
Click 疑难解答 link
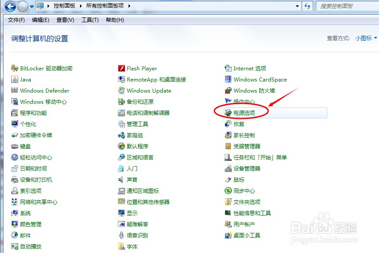tap(137, 224)
